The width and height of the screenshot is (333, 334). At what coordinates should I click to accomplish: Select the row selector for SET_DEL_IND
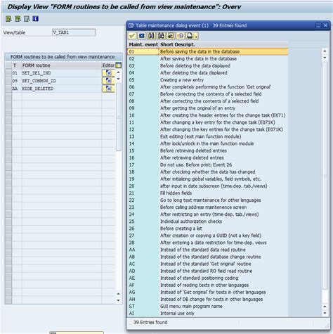[x=8, y=73]
